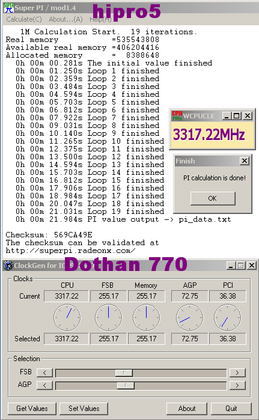This screenshot has height=420, width=259.
Task: Click the Selected FSB value 255.17
Action: coord(109,338)
